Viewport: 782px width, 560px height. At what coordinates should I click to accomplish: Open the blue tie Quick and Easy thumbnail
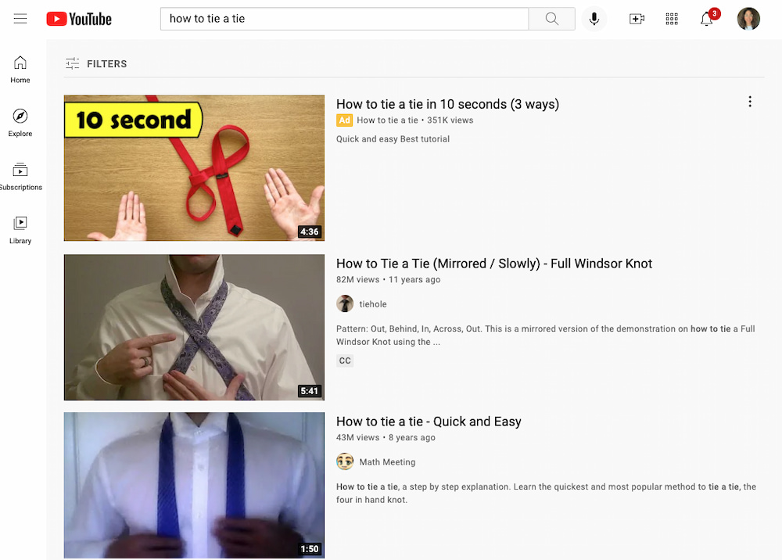point(194,485)
